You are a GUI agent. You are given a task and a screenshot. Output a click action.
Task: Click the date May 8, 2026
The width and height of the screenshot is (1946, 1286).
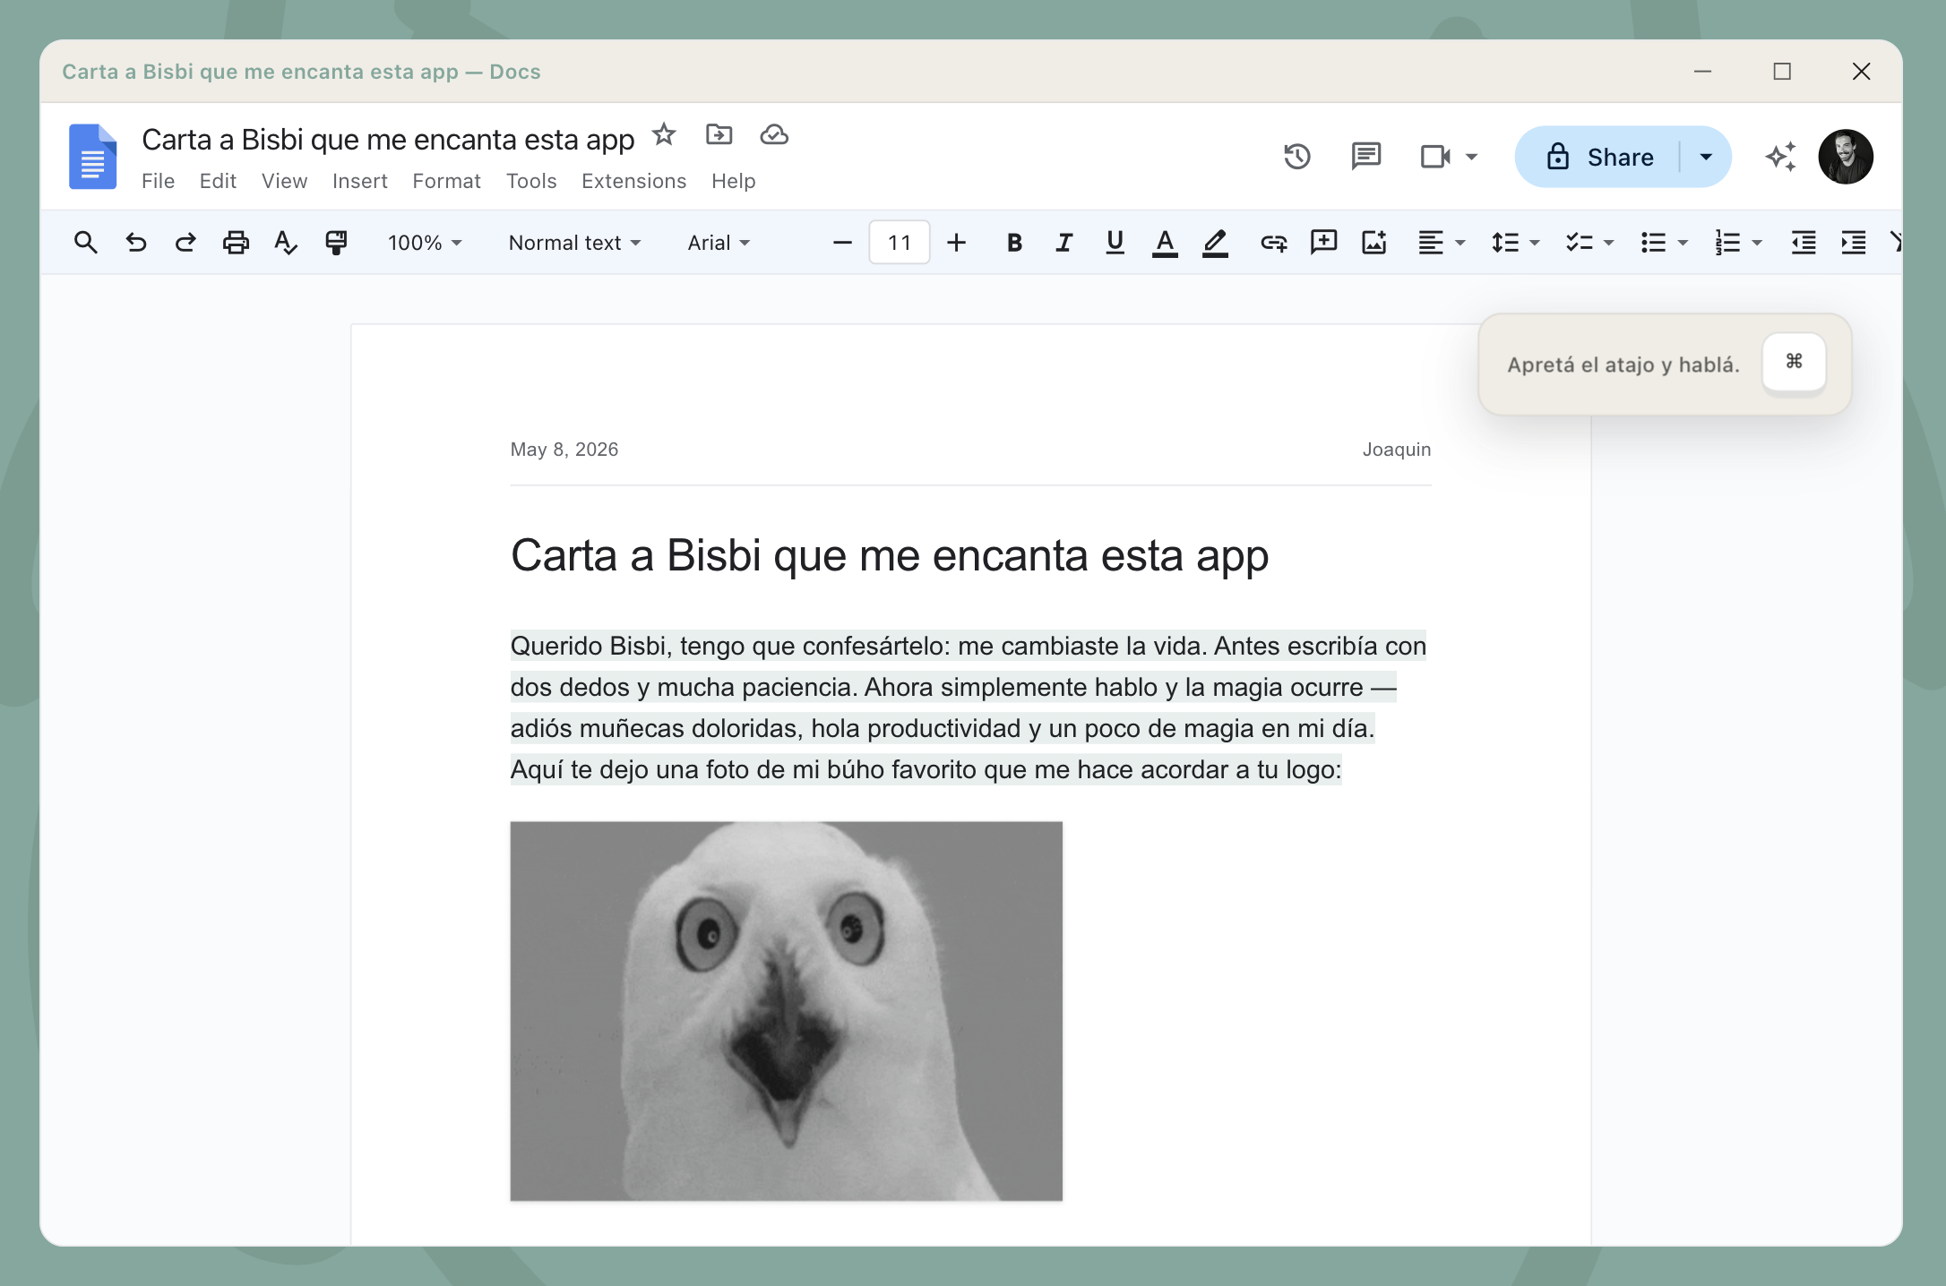pos(564,450)
